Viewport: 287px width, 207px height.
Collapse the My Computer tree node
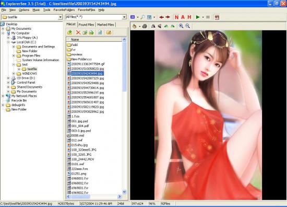click(3, 33)
